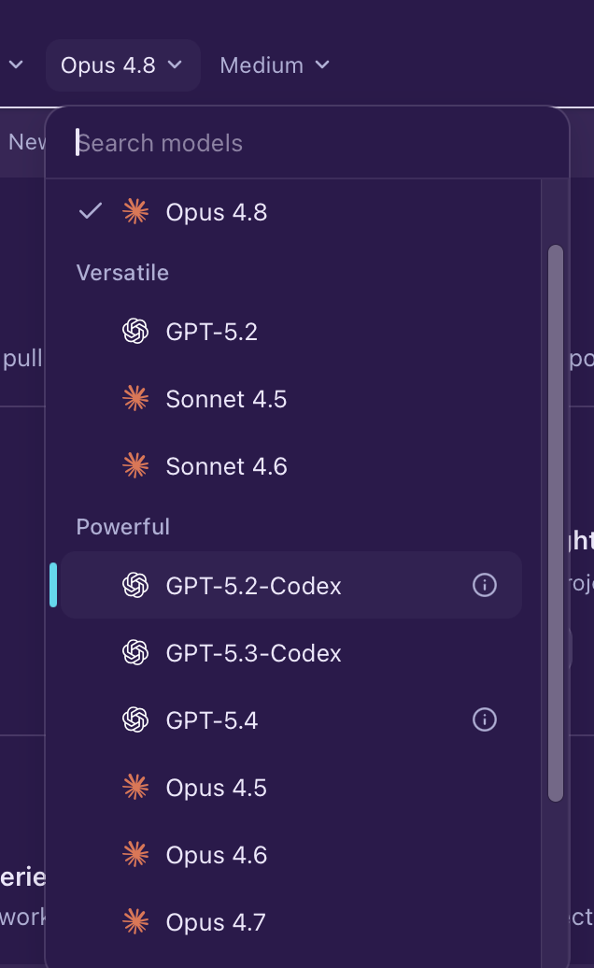The image size is (594, 968).
Task: Focus the Search models field
Action: point(307,143)
